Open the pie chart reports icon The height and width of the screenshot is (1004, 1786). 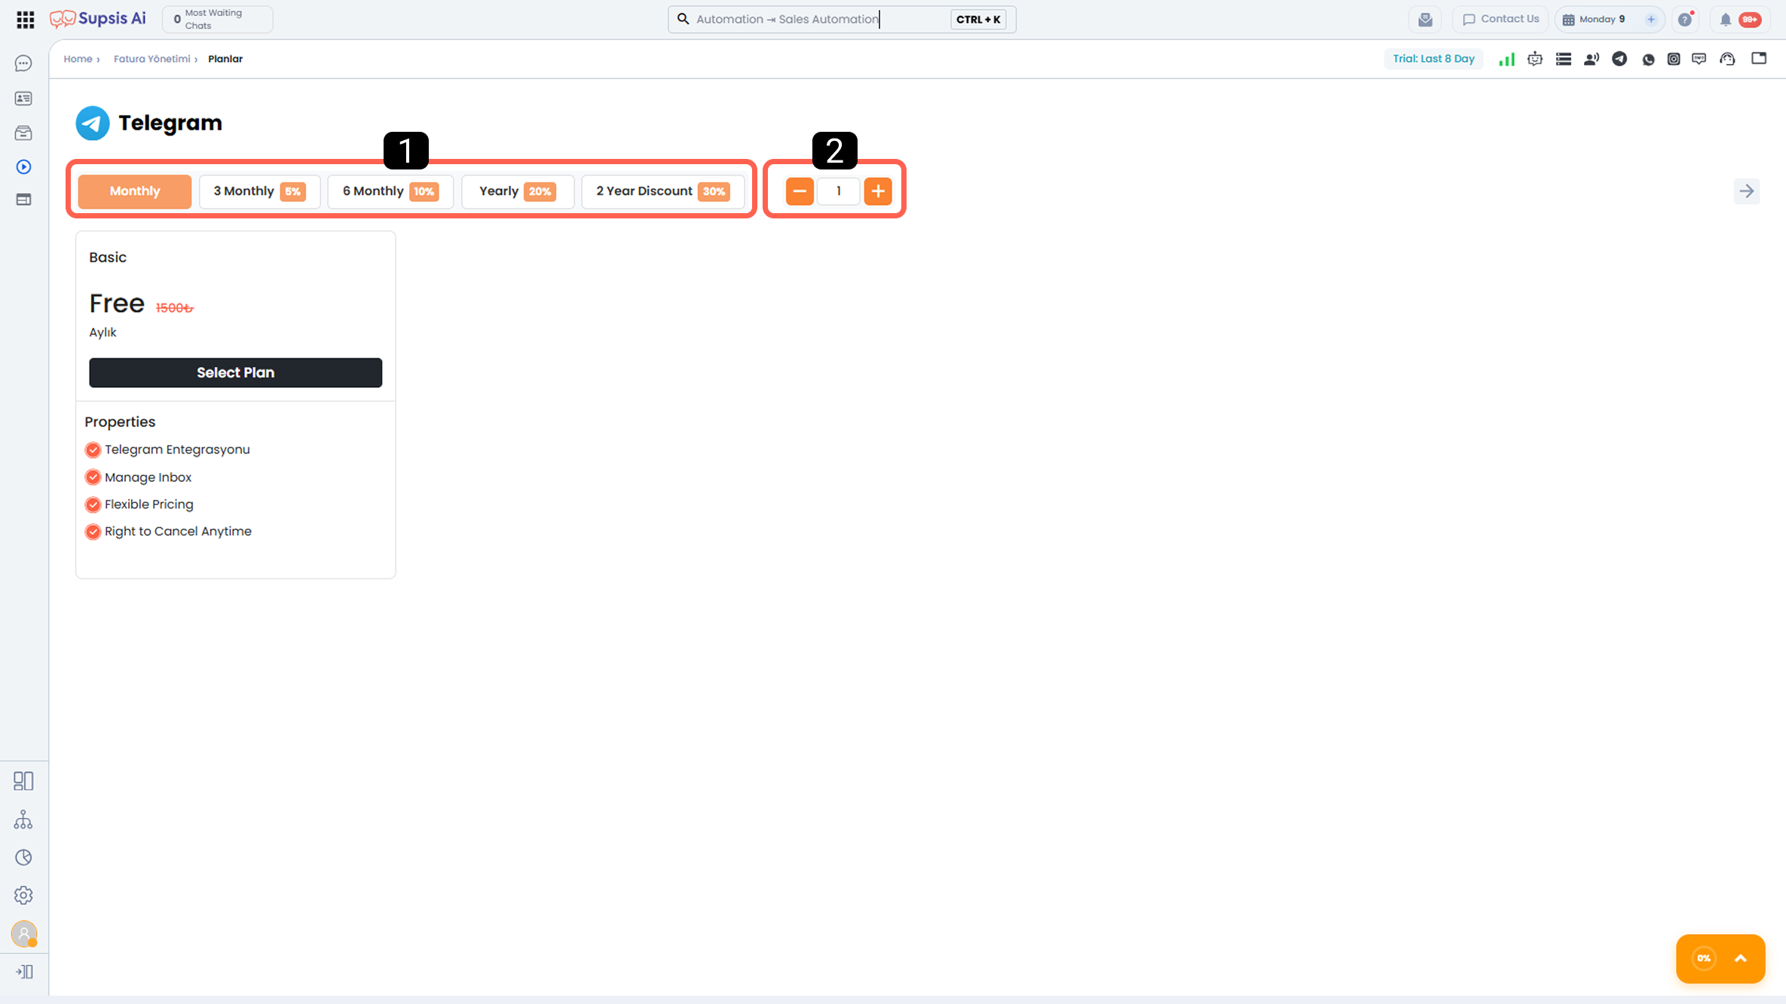tap(23, 857)
